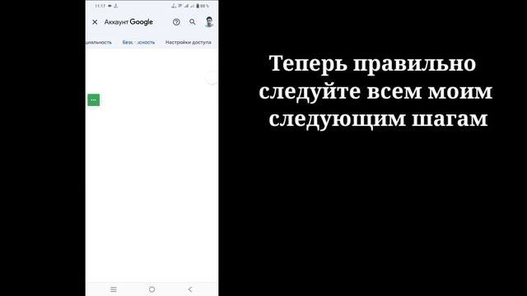
Task: Switch to the Настройки доступа tab
Action: pyautogui.click(x=189, y=42)
